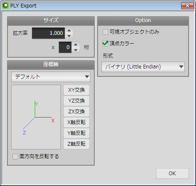Confirm export with OK button
Viewport: 196px width, 186px height.
pos(172,174)
